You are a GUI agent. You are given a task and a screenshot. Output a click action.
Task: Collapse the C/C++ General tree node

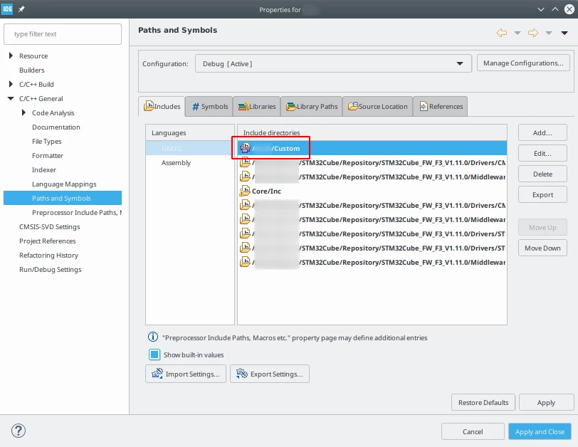click(11, 98)
